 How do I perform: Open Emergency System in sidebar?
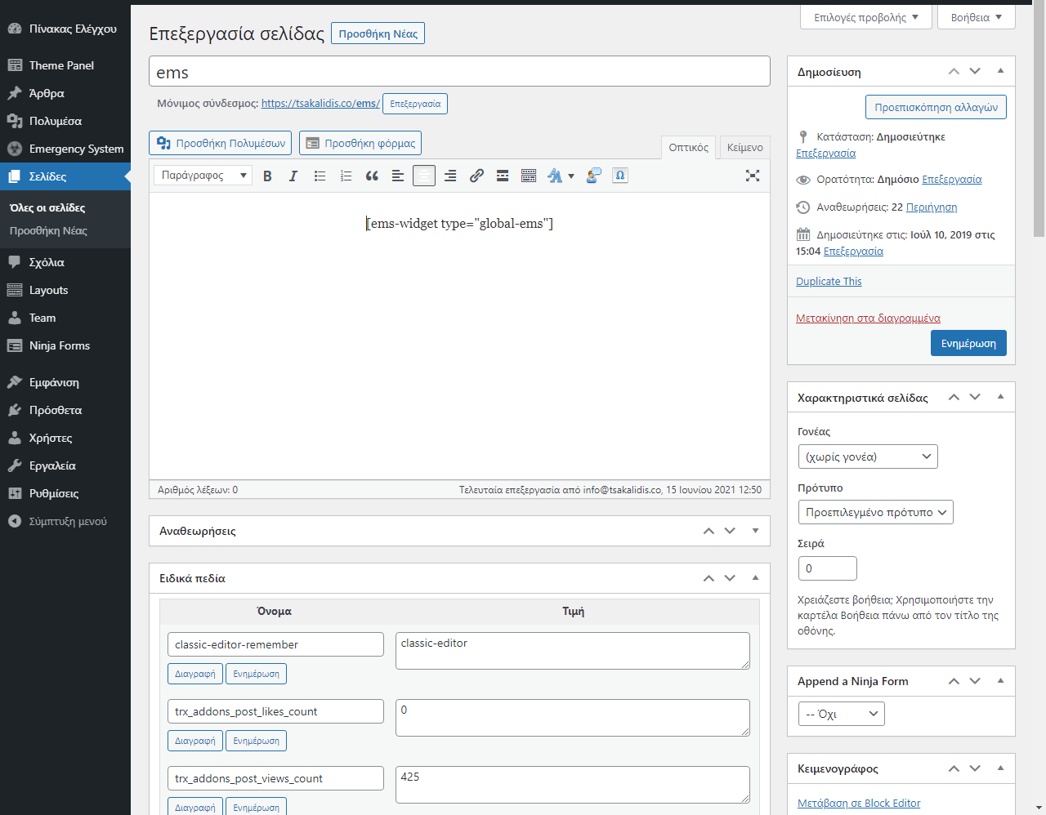pyautogui.click(x=65, y=149)
